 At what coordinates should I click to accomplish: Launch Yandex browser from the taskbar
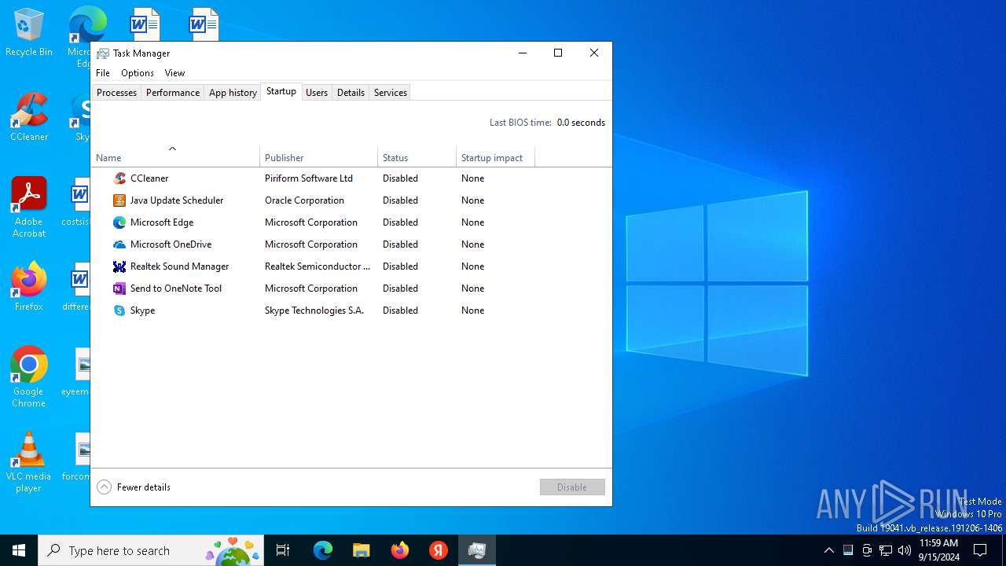click(x=439, y=550)
